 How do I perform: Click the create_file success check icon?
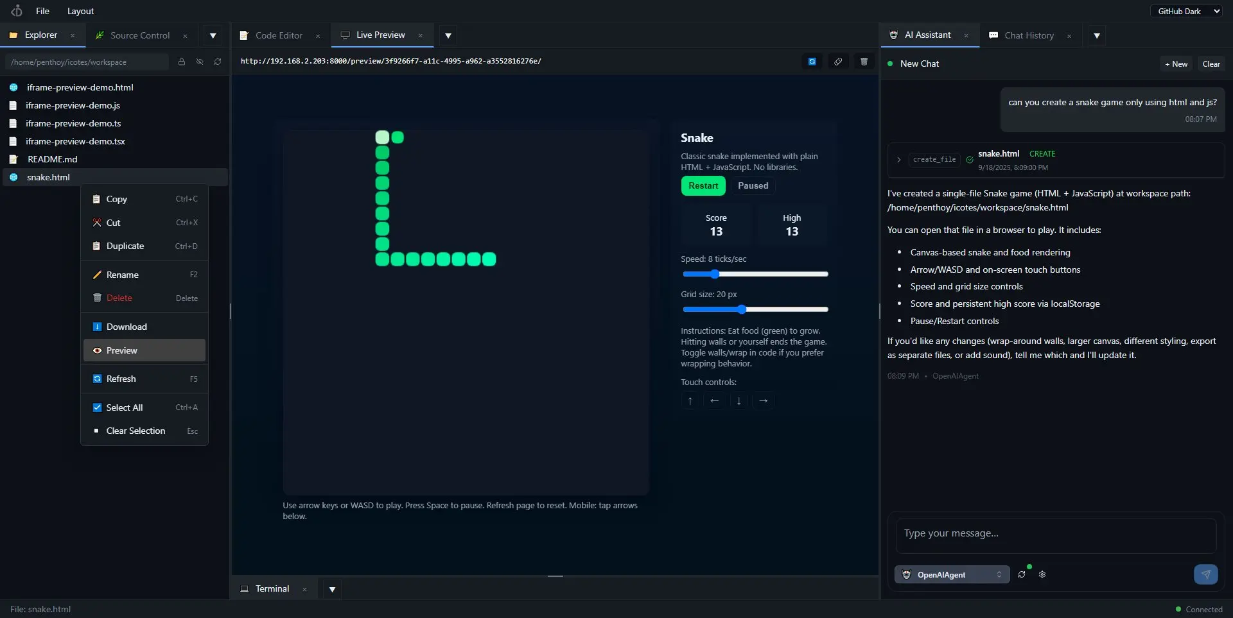point(969,160)
